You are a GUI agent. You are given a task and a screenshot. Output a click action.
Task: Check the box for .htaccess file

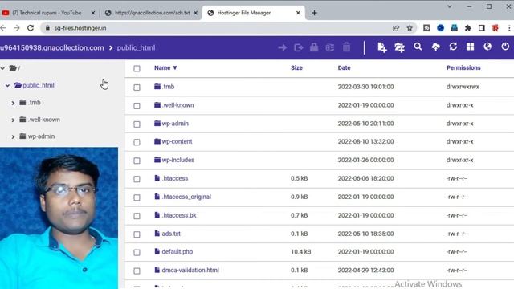[x=137, y=179]
